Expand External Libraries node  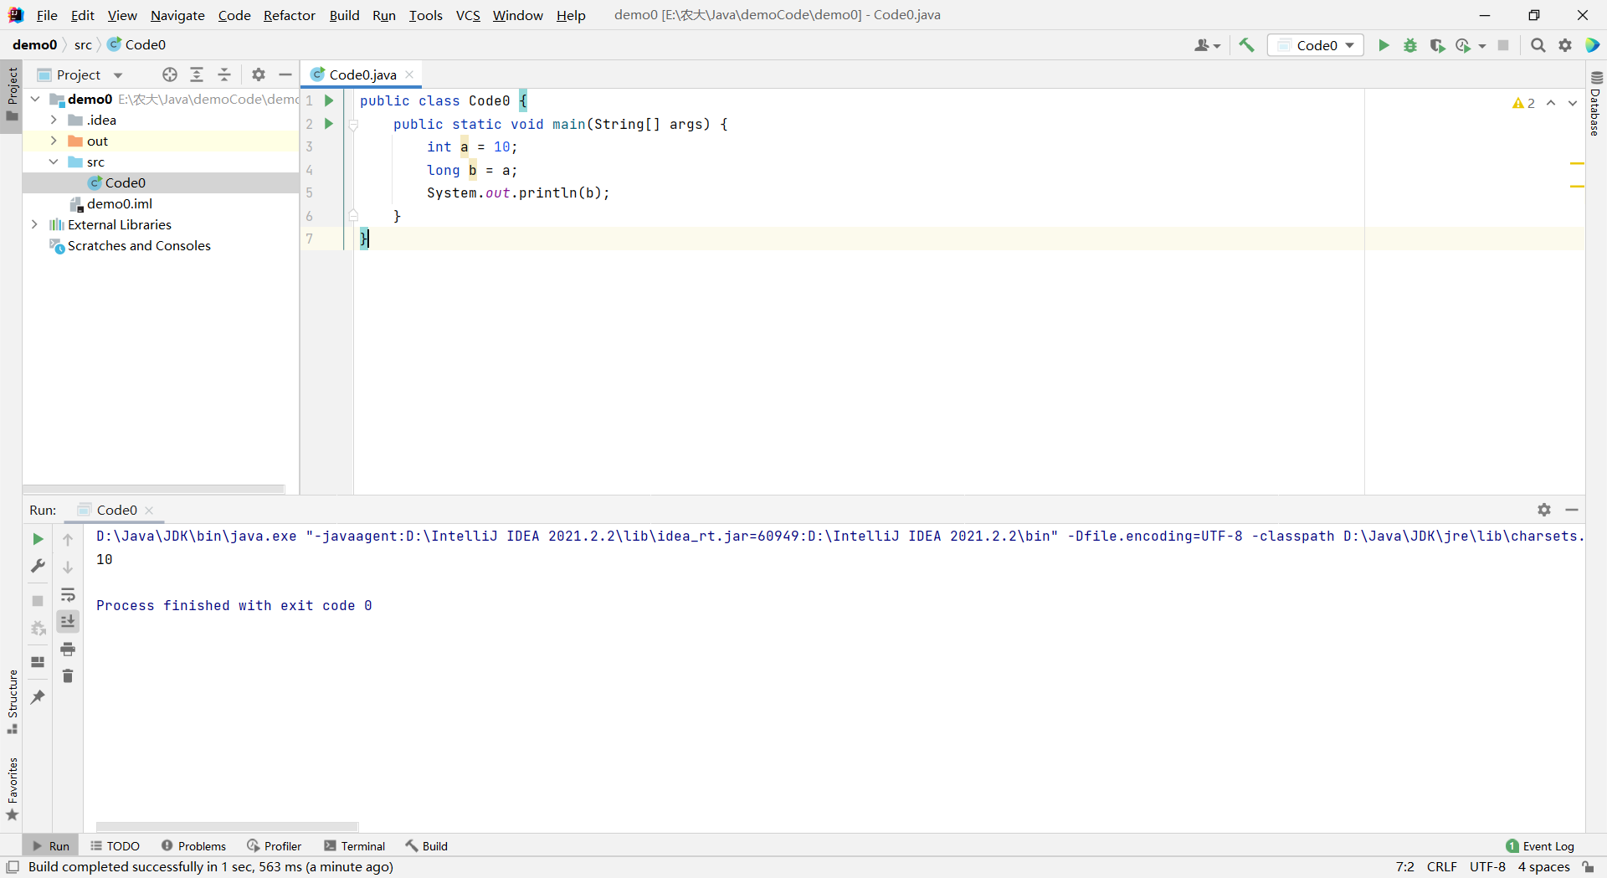[34, 224]
